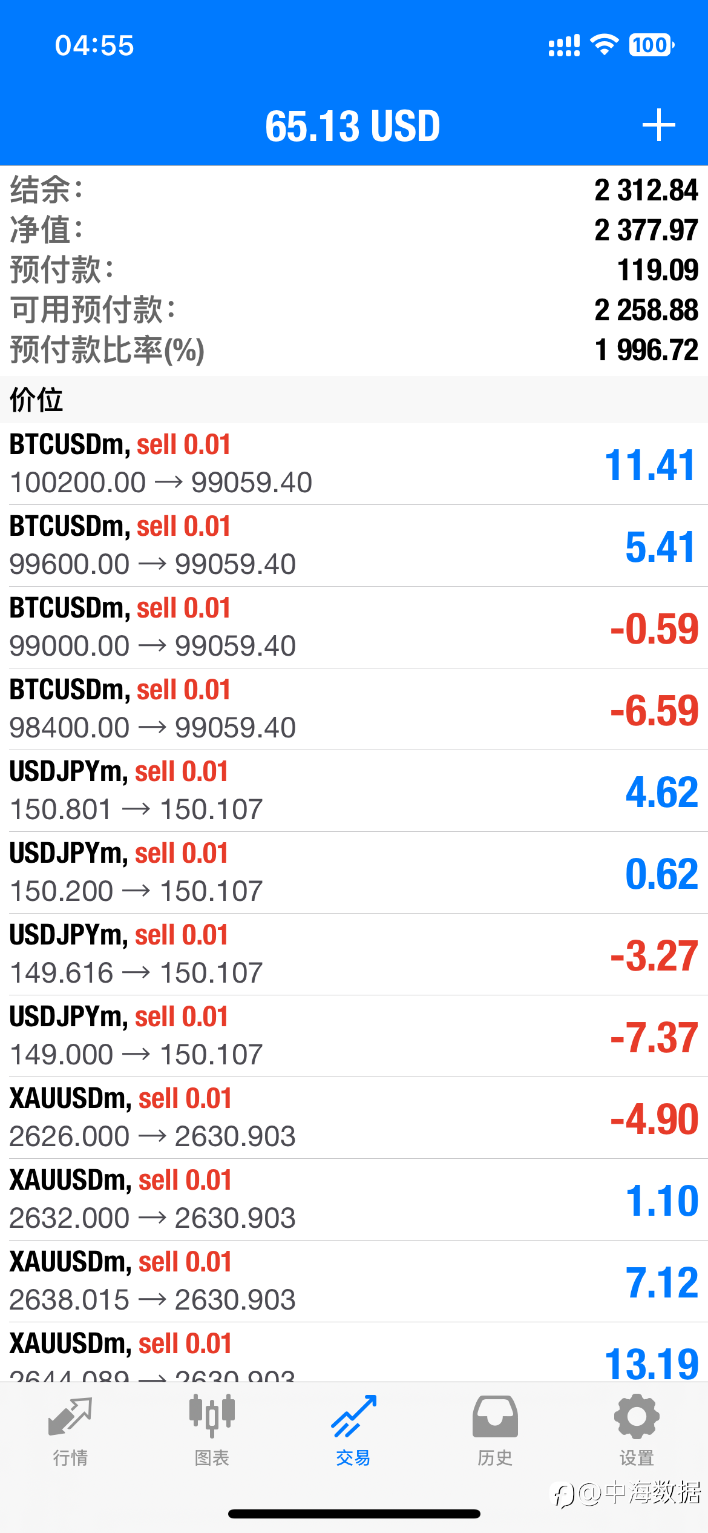Open USDJPYm position with -3.27 loss
This screenshot has height=1533, width=708.
[354, 954]
